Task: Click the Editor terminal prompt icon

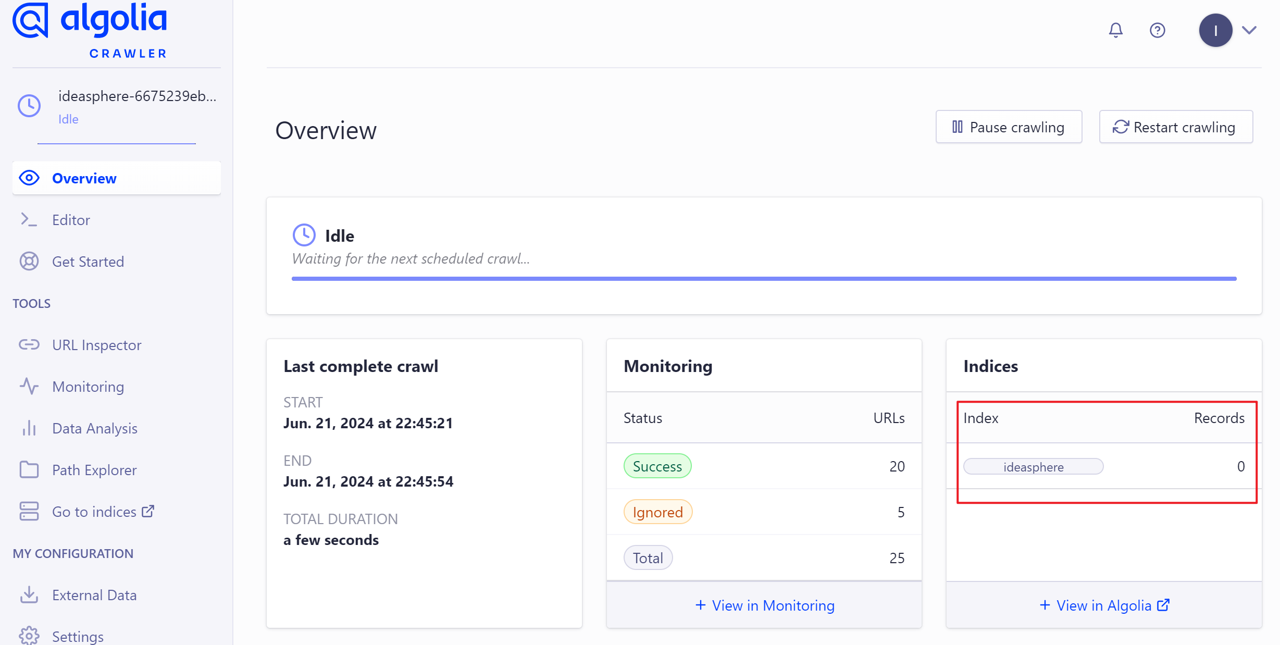Action: coord(29,219)
